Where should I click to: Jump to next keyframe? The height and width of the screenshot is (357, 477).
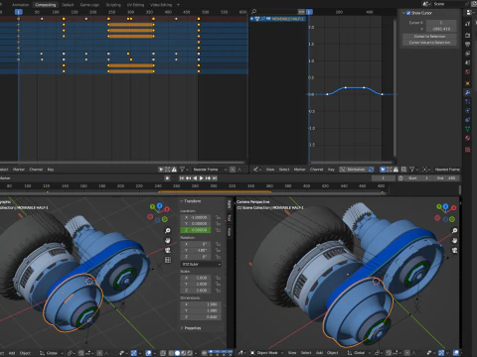click(x=208, y=178)
